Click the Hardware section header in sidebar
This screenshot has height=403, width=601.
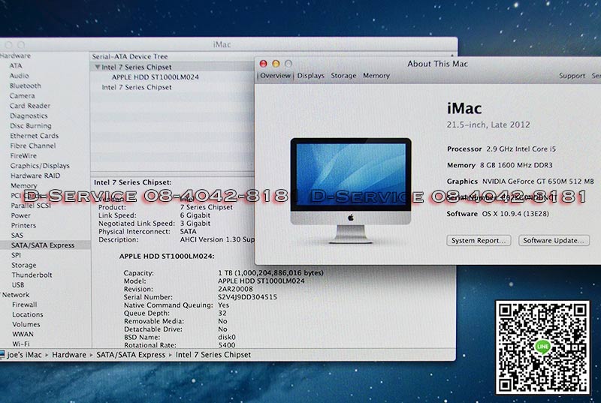click(x=15, y=56)
